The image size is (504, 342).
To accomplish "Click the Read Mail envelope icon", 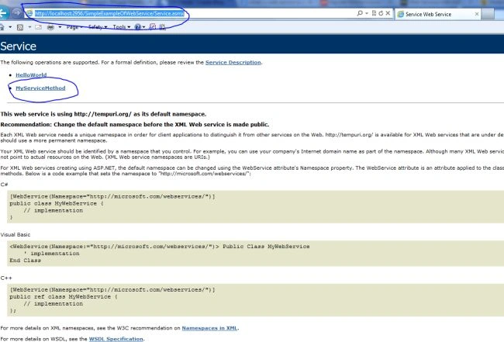I will click(x=38, y=27).
